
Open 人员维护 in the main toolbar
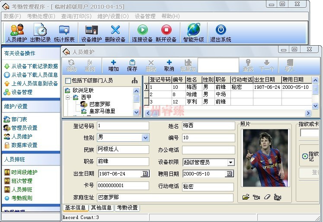coord(17,33)
